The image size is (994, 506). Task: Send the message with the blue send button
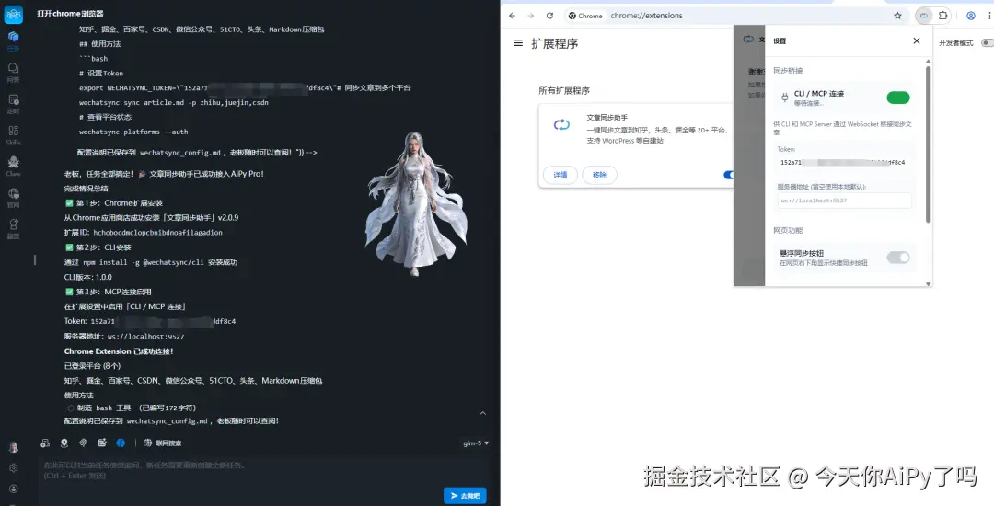pyautogui.click(x=465, y=495)
